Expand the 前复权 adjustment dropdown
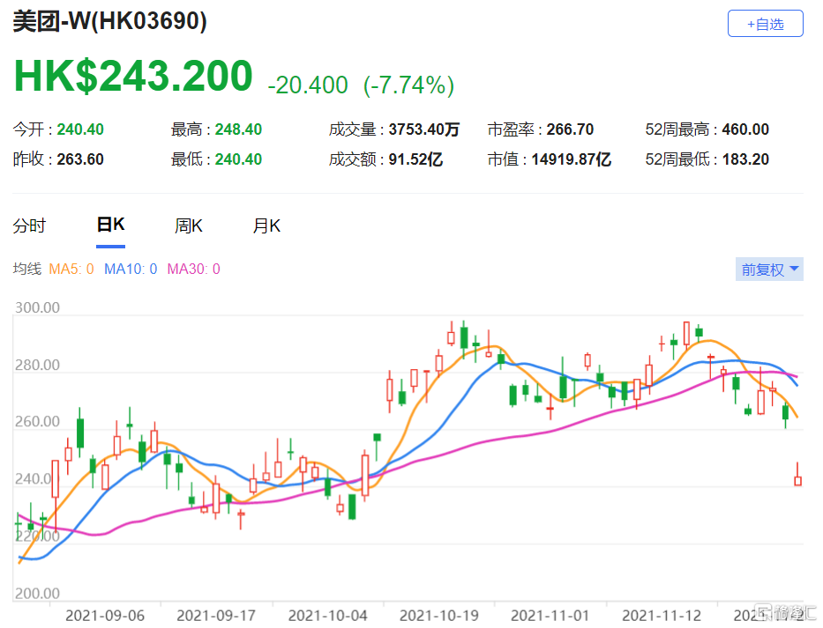The height and width of the screenshot is (628, 823). (x=769, y=270)
